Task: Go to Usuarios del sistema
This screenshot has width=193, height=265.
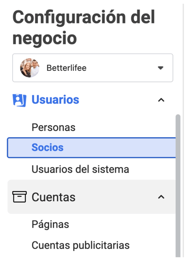Action: pyautogui.click(x=80, y=169)
